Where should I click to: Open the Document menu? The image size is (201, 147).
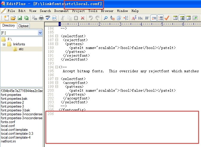(x=61, y=11)
